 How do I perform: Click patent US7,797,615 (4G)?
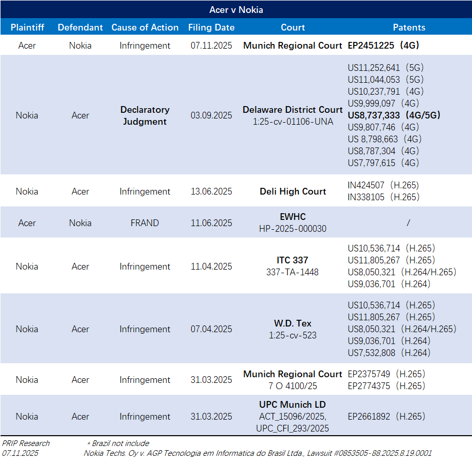click(383, 163)
